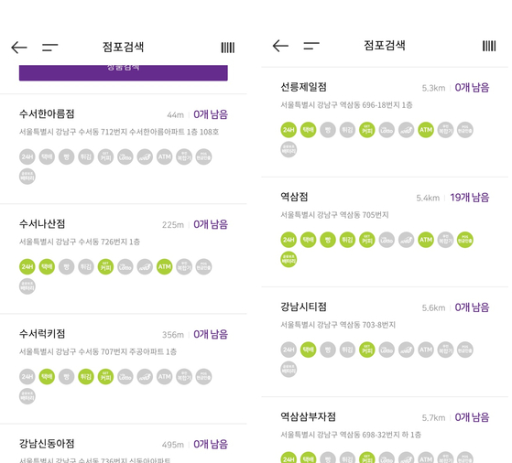Tap green GET 커피 icon under 강남시티점
The image size is (512, 463).
point(367,350)
